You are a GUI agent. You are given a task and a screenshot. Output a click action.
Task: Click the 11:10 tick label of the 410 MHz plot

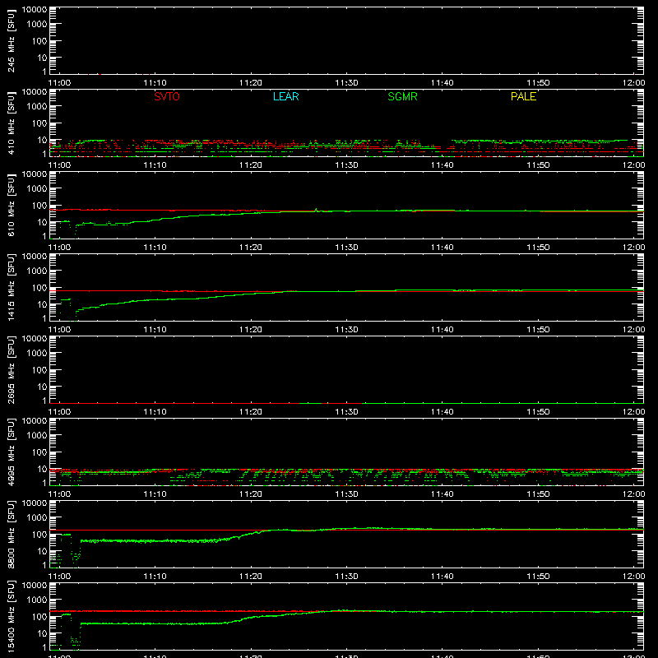(155, 165)
